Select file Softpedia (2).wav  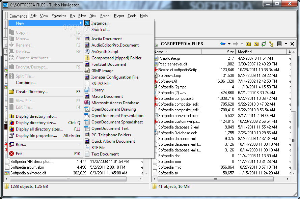click(172, 93)
